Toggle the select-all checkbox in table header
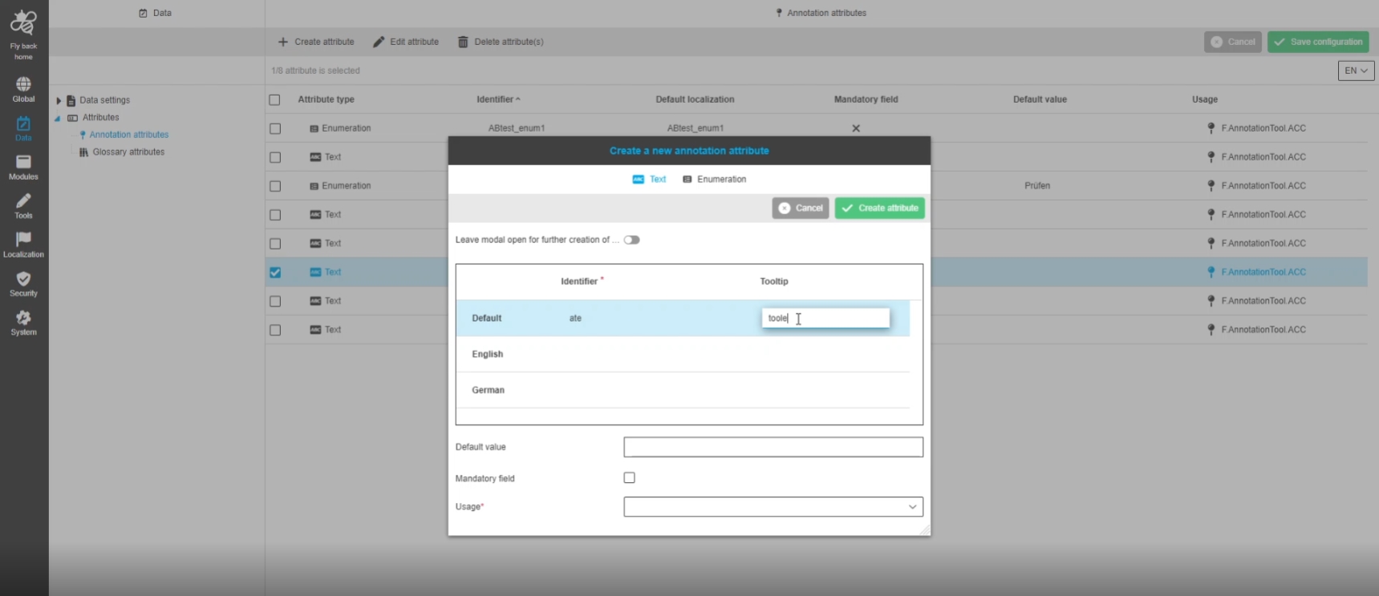Viewport: 1379px width, 596px height. tap(274, 100)
